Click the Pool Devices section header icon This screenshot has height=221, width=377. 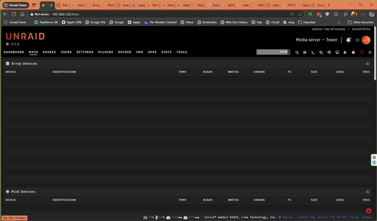[x=8, y=192]
